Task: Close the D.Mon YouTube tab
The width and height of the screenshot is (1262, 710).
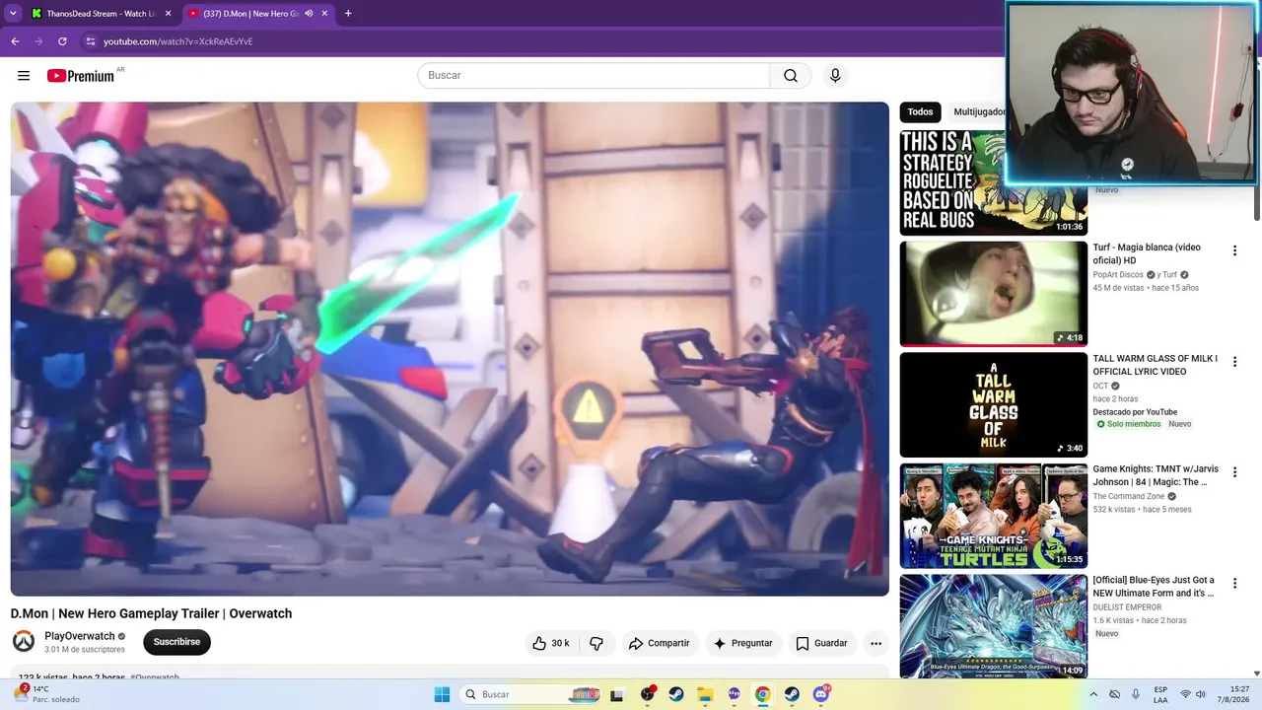Action: point(324,14)
